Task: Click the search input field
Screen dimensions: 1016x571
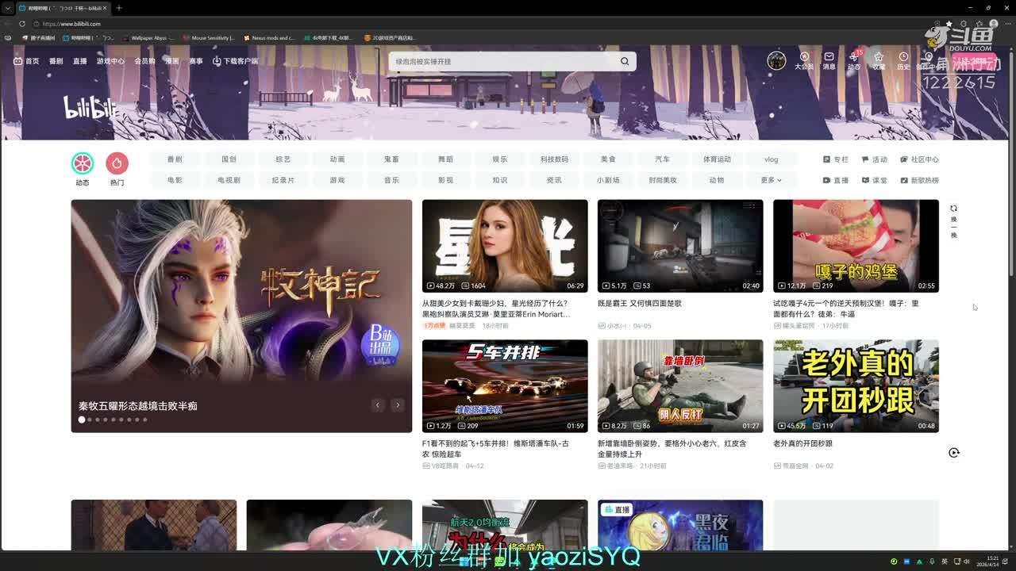Action: pos(504,61)
